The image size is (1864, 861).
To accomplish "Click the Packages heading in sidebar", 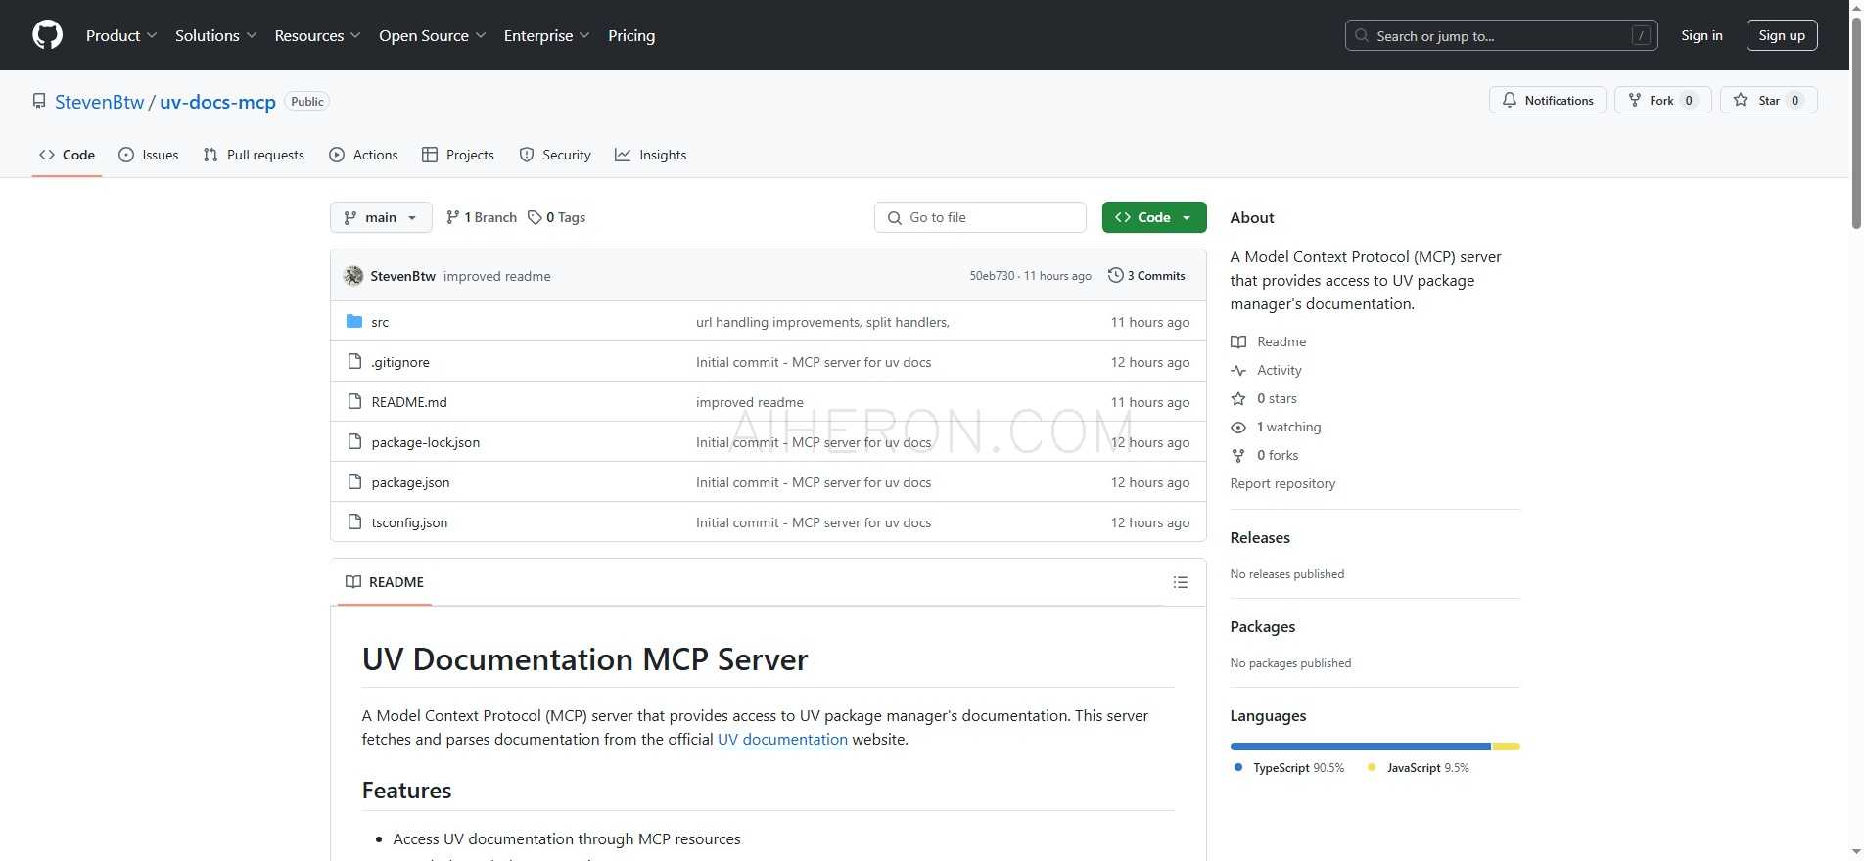I will tap(1263, 626).
